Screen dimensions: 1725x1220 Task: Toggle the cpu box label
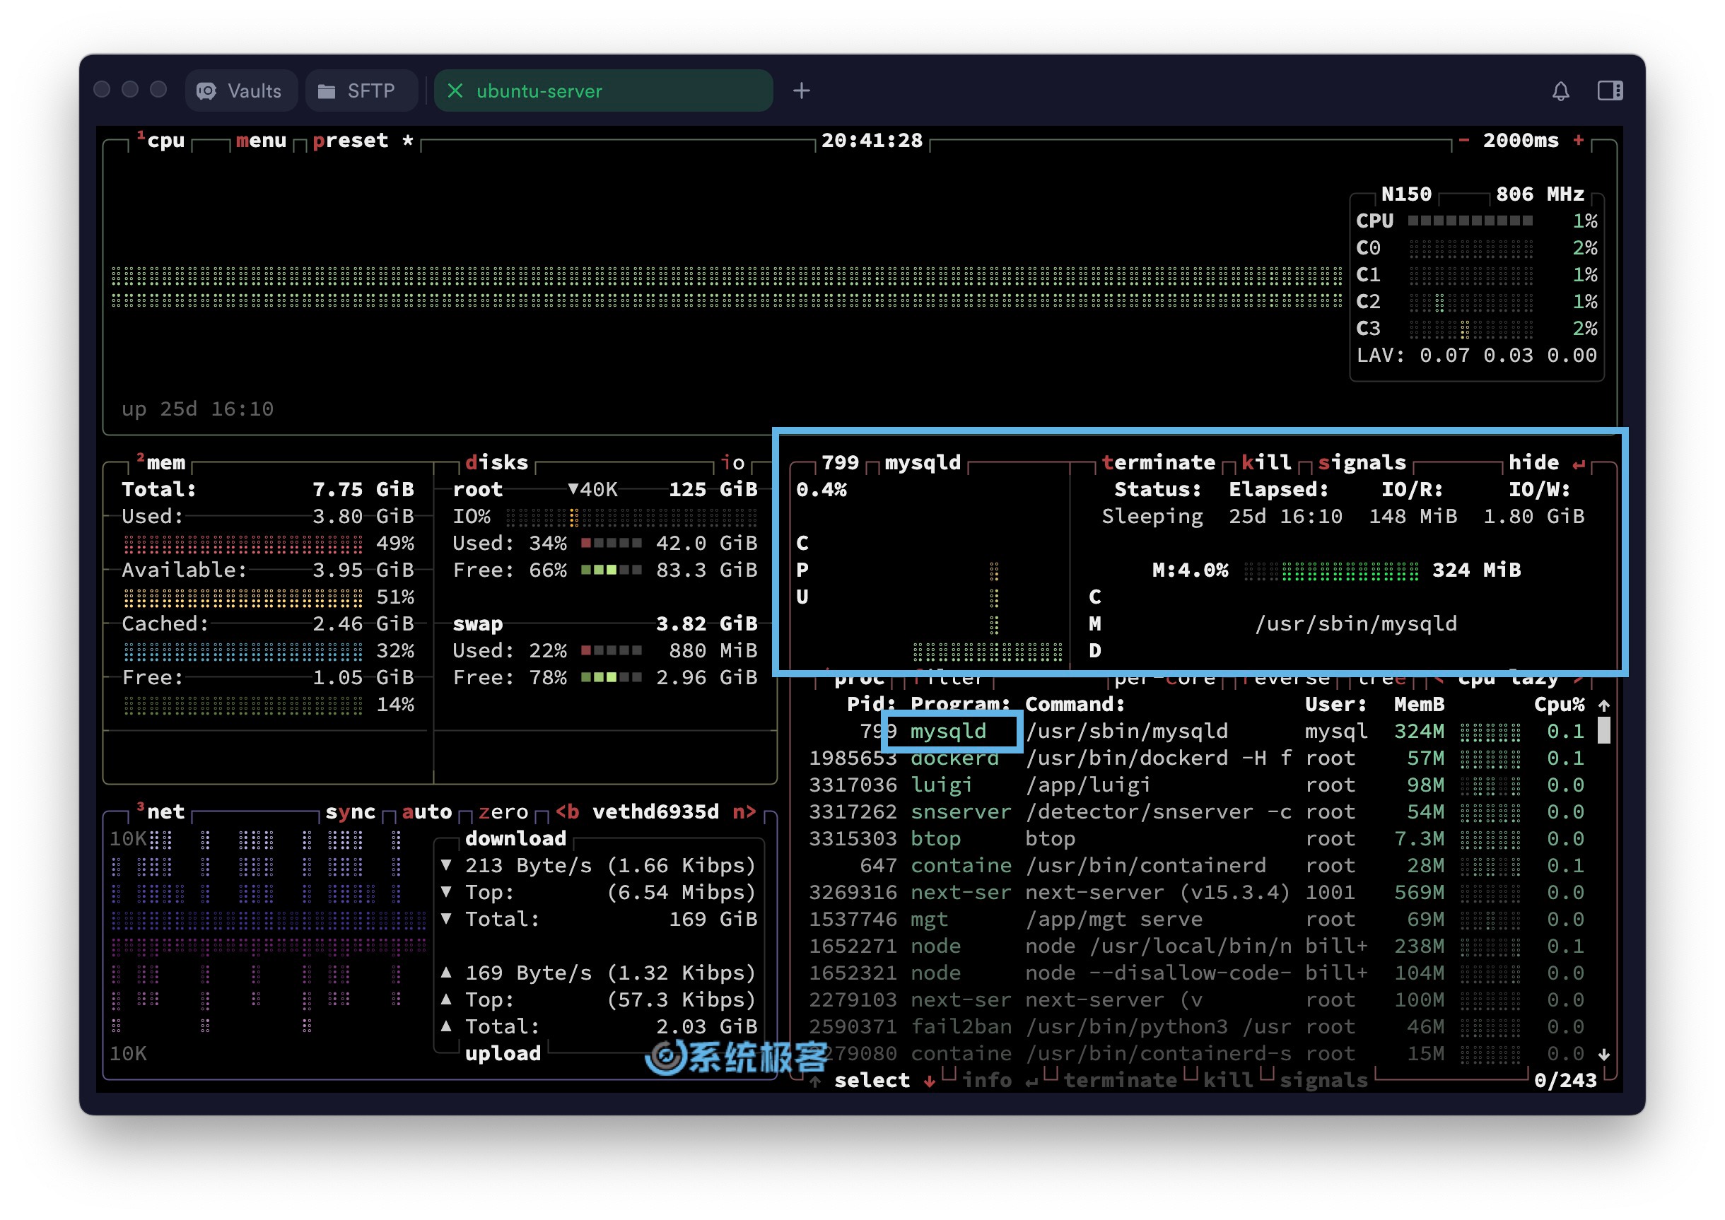(160, 141)
